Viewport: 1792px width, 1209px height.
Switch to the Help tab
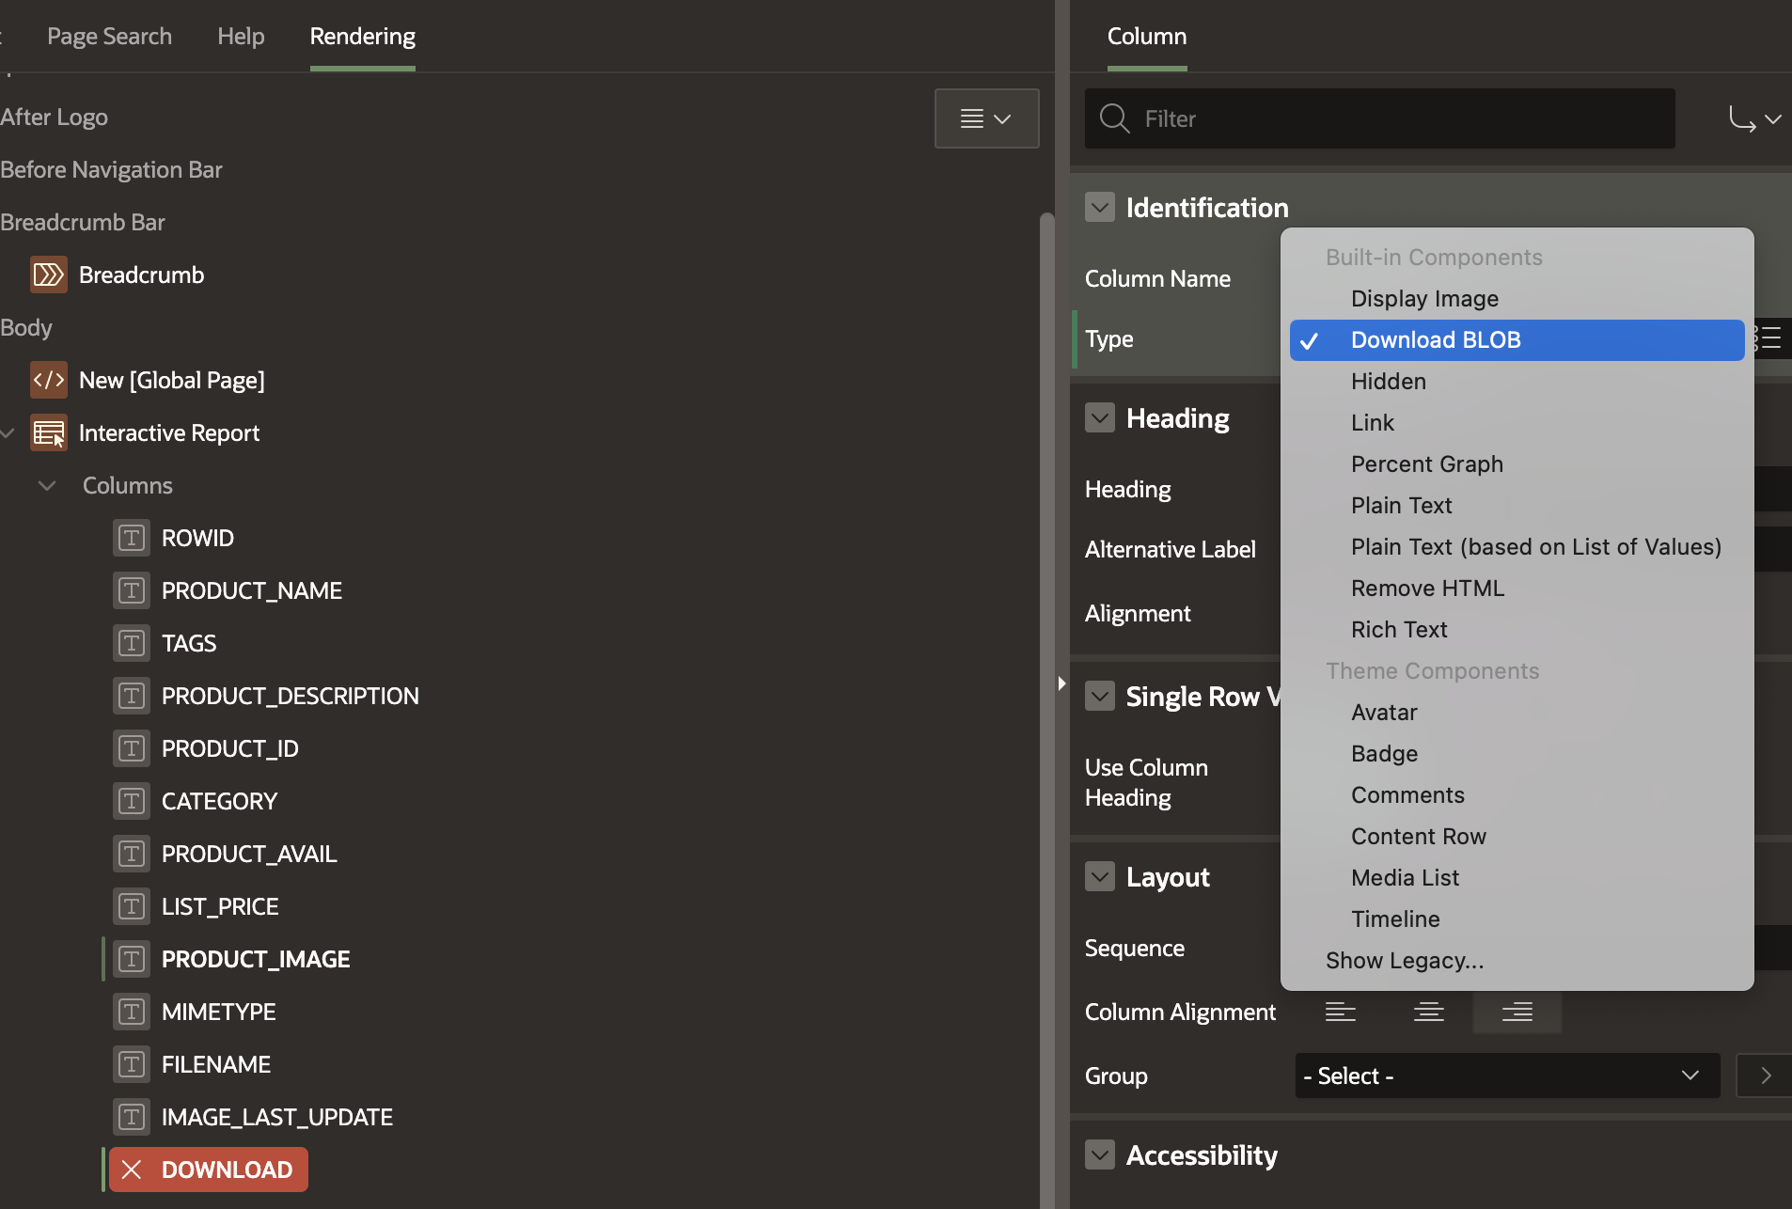pyautogui.click(x=241, y=36)
